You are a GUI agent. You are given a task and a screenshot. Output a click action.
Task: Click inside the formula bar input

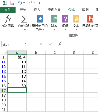click(x=82, y=44)
